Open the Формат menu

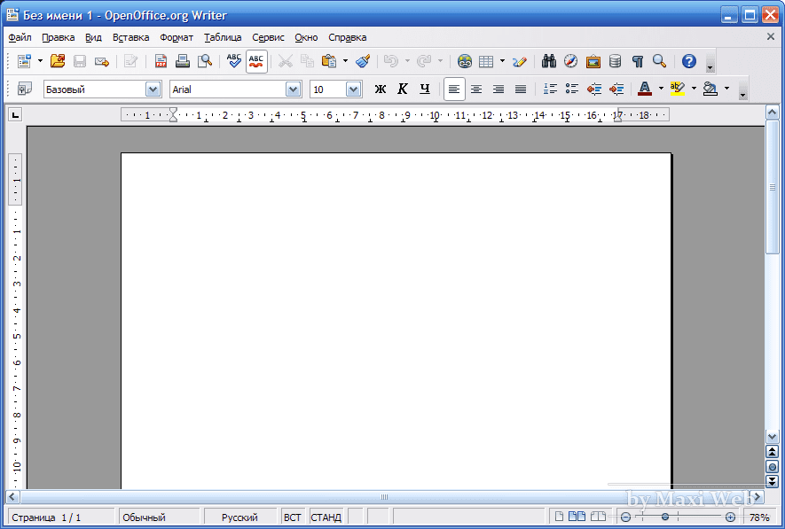pyautogui.click(x=176, y=37)
